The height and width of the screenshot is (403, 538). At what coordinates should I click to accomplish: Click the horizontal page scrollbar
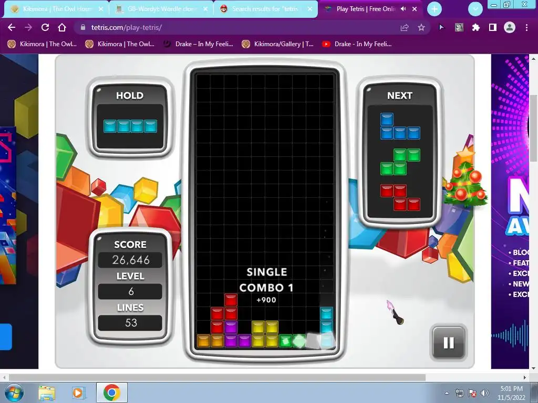tap(217, 377)
